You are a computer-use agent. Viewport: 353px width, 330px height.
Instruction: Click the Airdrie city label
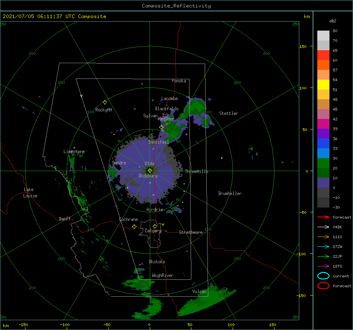point(155,210)
